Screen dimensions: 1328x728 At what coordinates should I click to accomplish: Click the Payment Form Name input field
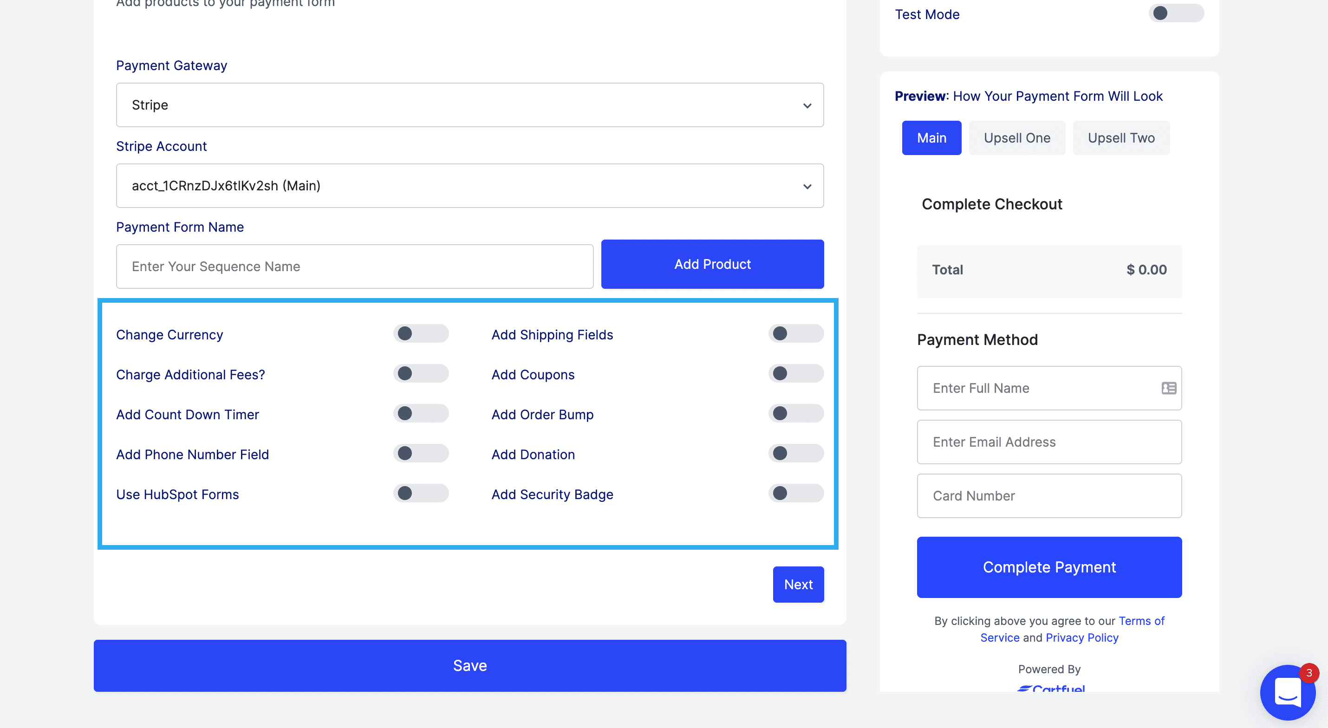pos(355,266)
